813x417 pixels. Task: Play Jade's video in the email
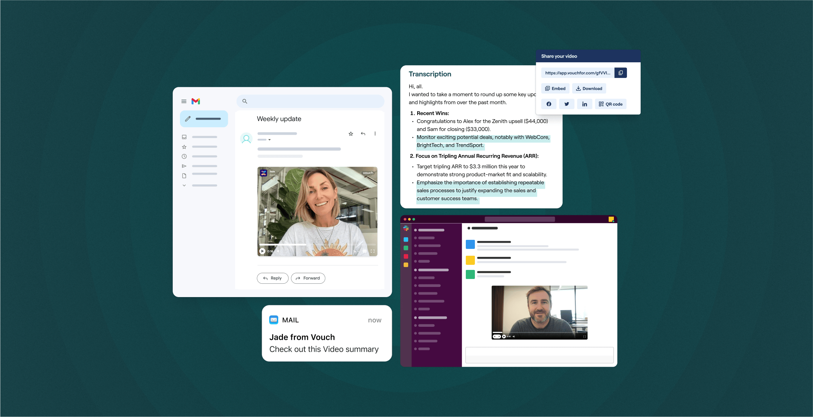[262, 251]
